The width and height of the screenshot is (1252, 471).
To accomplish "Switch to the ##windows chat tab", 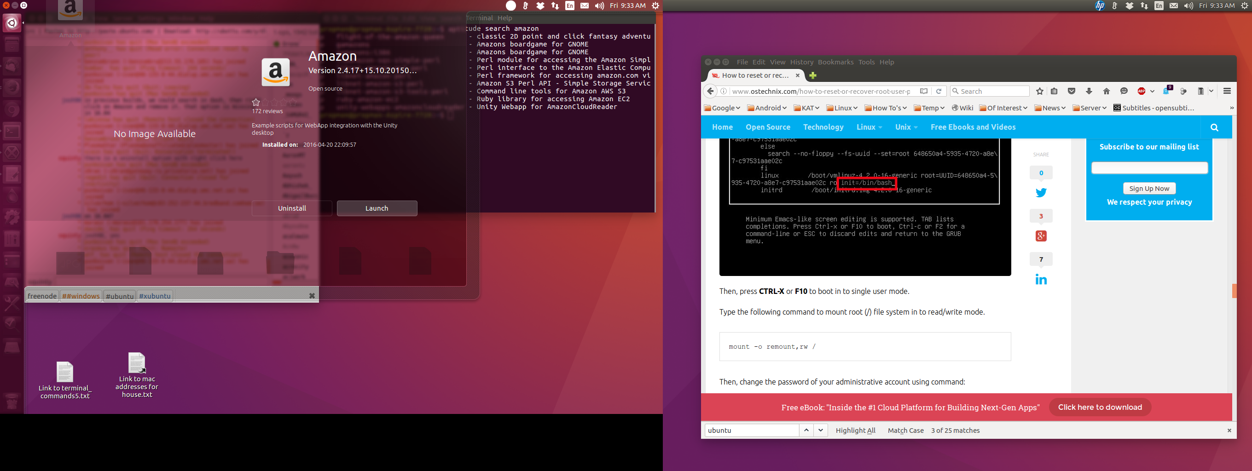I will 81,296.
